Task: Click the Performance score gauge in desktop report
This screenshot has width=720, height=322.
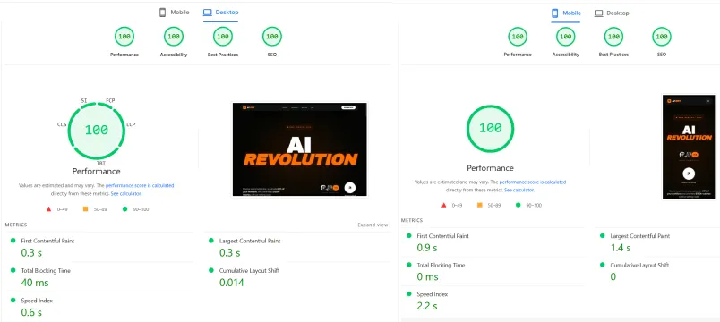Action: (x=124, y=37)
